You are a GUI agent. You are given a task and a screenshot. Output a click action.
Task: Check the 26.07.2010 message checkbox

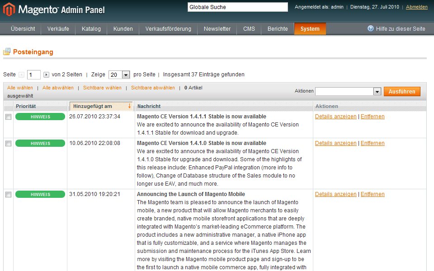pyautogui.click(x=9, y=117)
